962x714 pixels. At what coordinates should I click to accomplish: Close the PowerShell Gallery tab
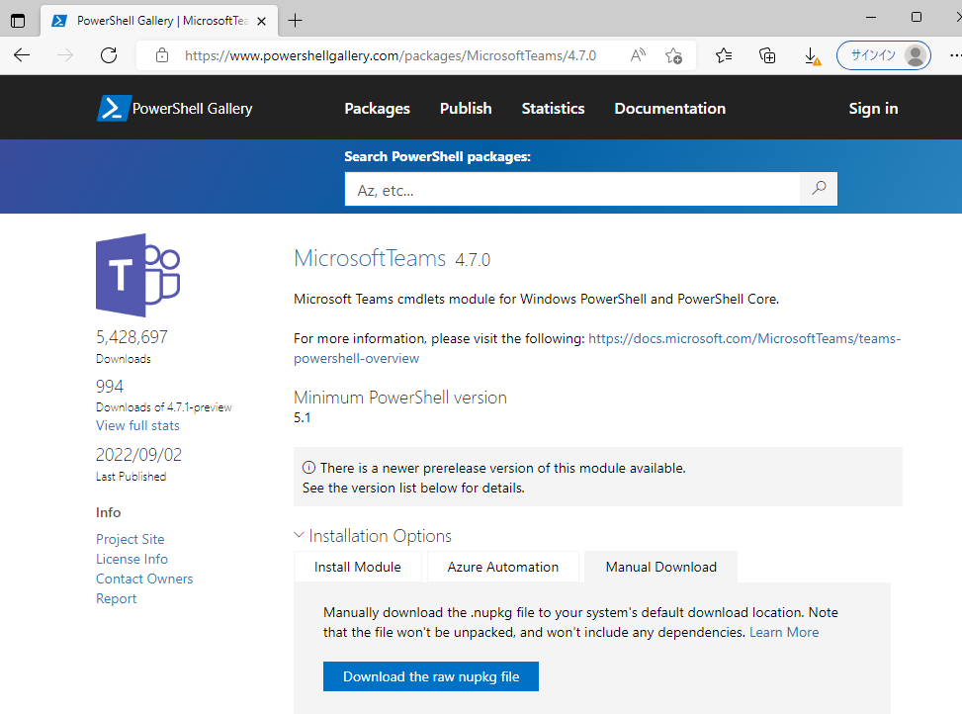pos(261,21)
